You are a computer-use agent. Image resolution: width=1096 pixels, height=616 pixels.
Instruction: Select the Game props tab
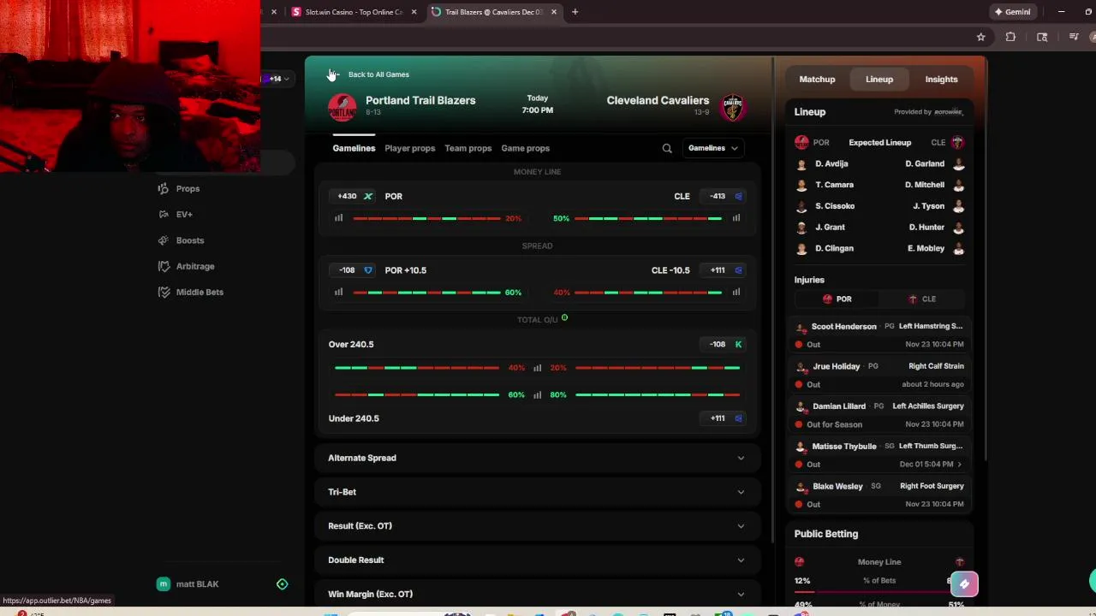(525, 148)
